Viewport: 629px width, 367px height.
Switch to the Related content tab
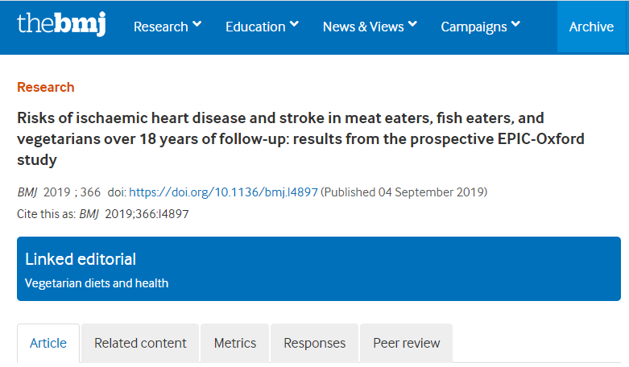(140, 344)
